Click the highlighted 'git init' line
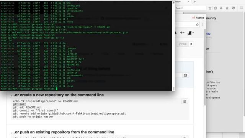The image size is (245, 138). click(20, 104)
